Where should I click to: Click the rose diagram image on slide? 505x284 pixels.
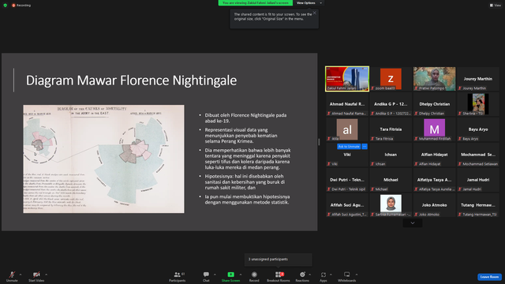click(103, 159)
